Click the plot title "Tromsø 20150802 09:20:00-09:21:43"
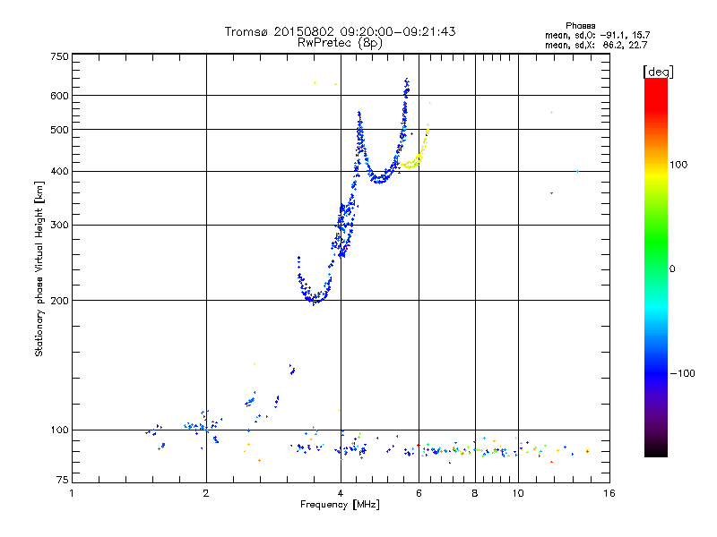 coord(340,31)
